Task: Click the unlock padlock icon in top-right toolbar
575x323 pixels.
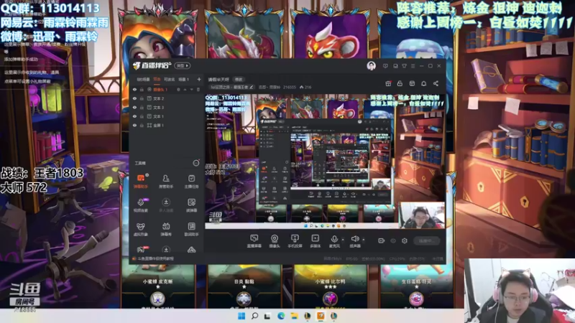Action: click(x=400, y=83)
